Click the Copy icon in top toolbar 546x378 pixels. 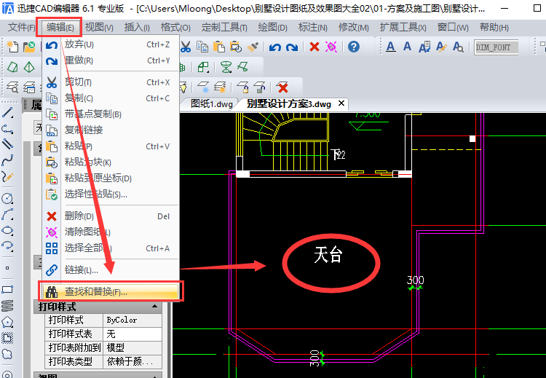[202, 47]
